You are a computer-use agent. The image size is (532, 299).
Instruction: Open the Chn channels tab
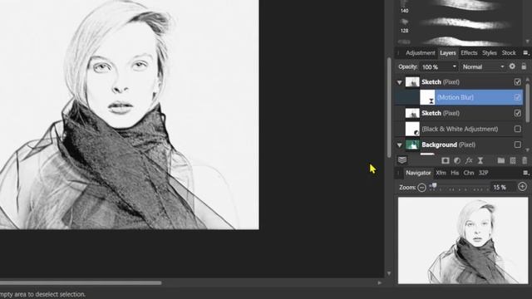tap(469, 173)
